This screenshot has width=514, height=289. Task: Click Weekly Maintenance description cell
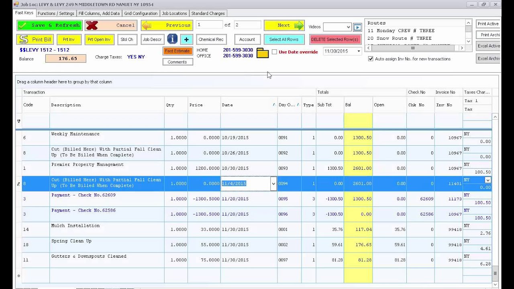click(x=107, y=138)
